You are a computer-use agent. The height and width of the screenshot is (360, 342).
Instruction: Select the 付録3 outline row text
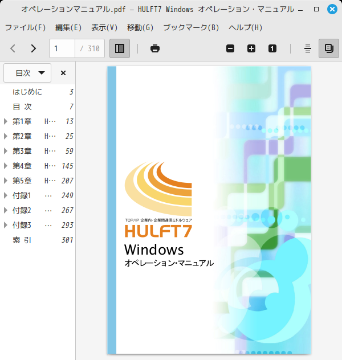(x=32, y=225)
